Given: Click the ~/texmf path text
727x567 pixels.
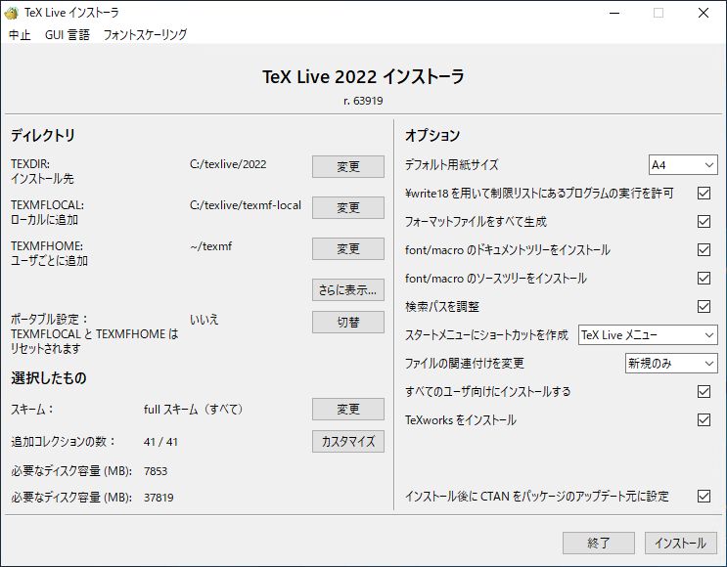Looking at the screenshot, I should click(211, 246).
